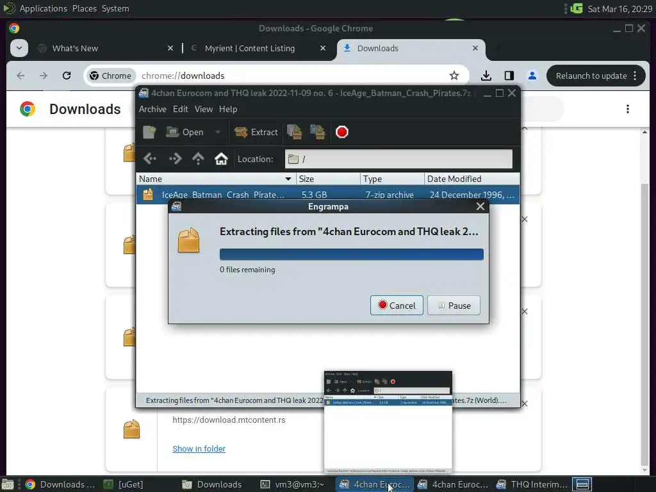Sort by the Type column header
The height and width of the screenshot is (492, 656).
coord(392,179)
